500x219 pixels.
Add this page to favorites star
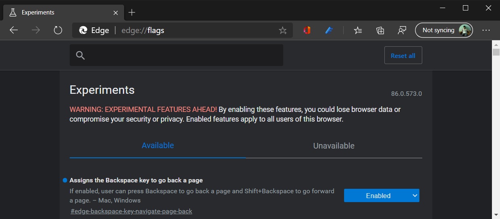pyautogui.click(x=283, y=30)
